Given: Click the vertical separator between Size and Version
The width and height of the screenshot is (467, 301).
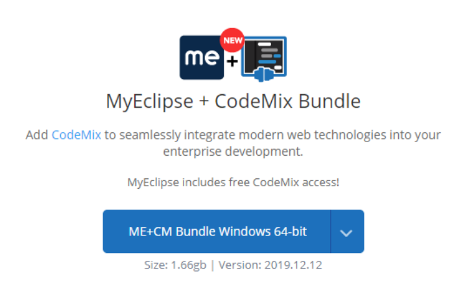Looking at the screenshot, I should tap(212, 265).
